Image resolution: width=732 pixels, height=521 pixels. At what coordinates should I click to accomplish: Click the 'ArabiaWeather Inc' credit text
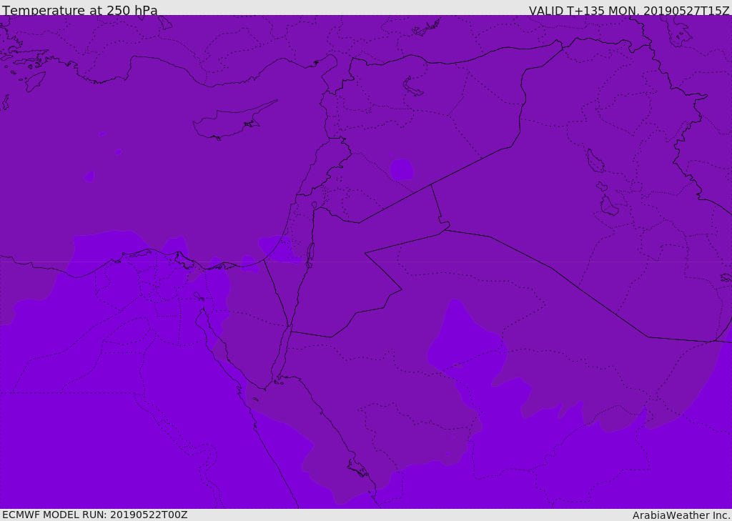click(681, 515)
